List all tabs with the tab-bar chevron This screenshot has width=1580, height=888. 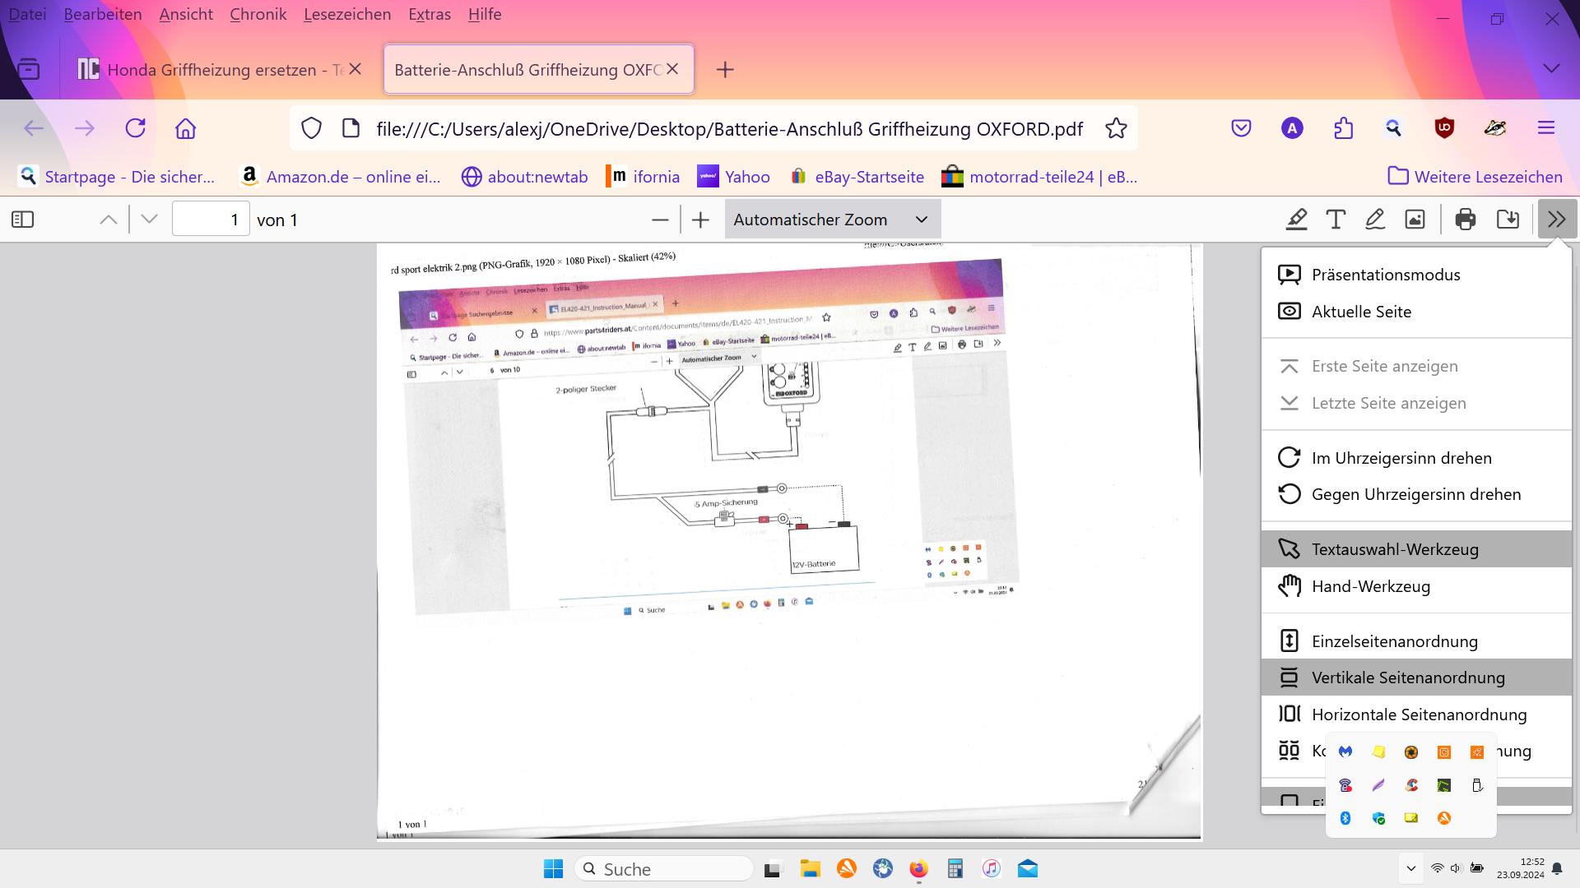(1551, 69)
